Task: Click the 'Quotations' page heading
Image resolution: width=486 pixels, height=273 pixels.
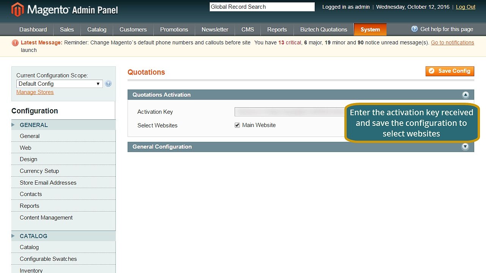Action: pyautogui.click(x=146, y=72)
